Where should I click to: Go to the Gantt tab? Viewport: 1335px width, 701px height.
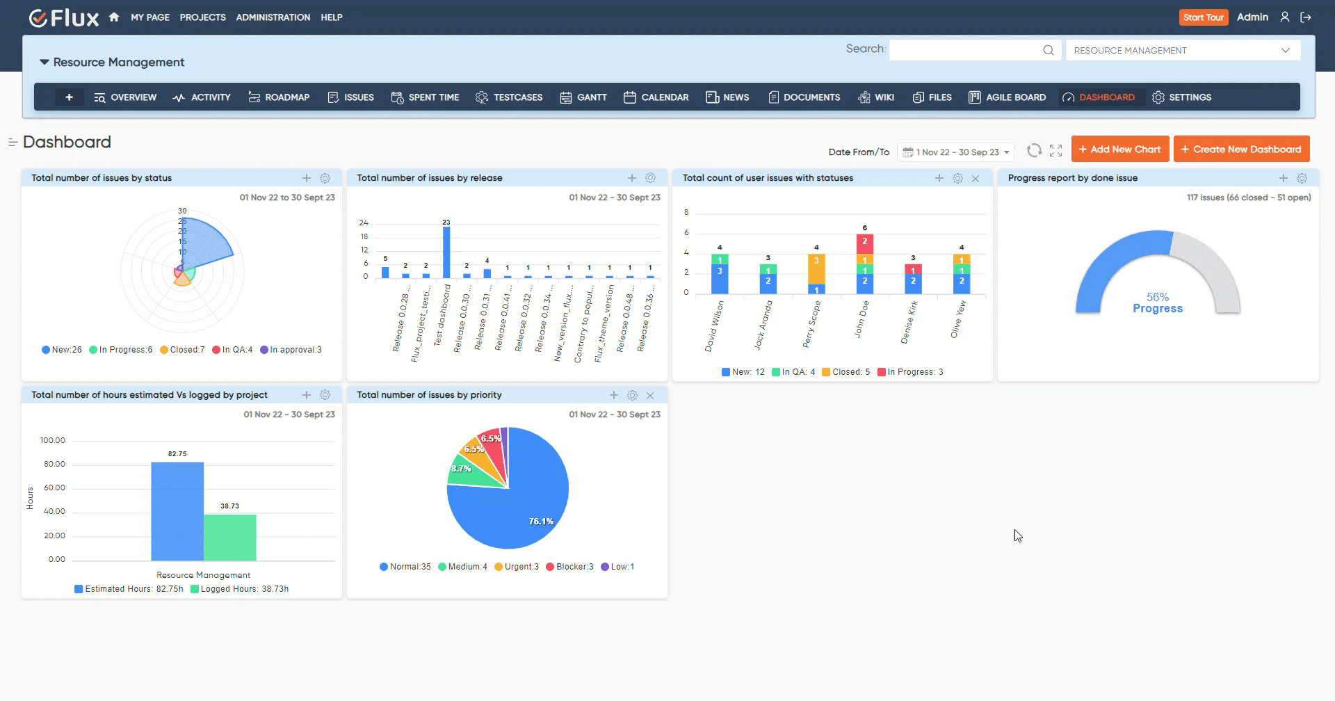583,97
